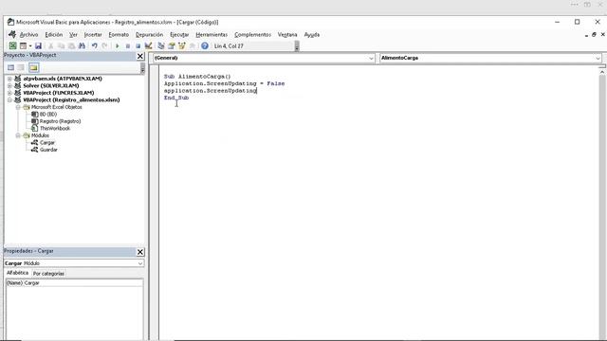Click the Cut scissors icon
The width and height of the screenshot is (607, 341).
click(50, 46)
